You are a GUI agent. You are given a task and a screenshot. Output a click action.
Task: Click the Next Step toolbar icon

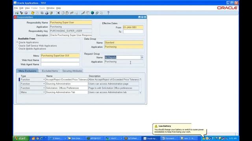coord(37,13)
